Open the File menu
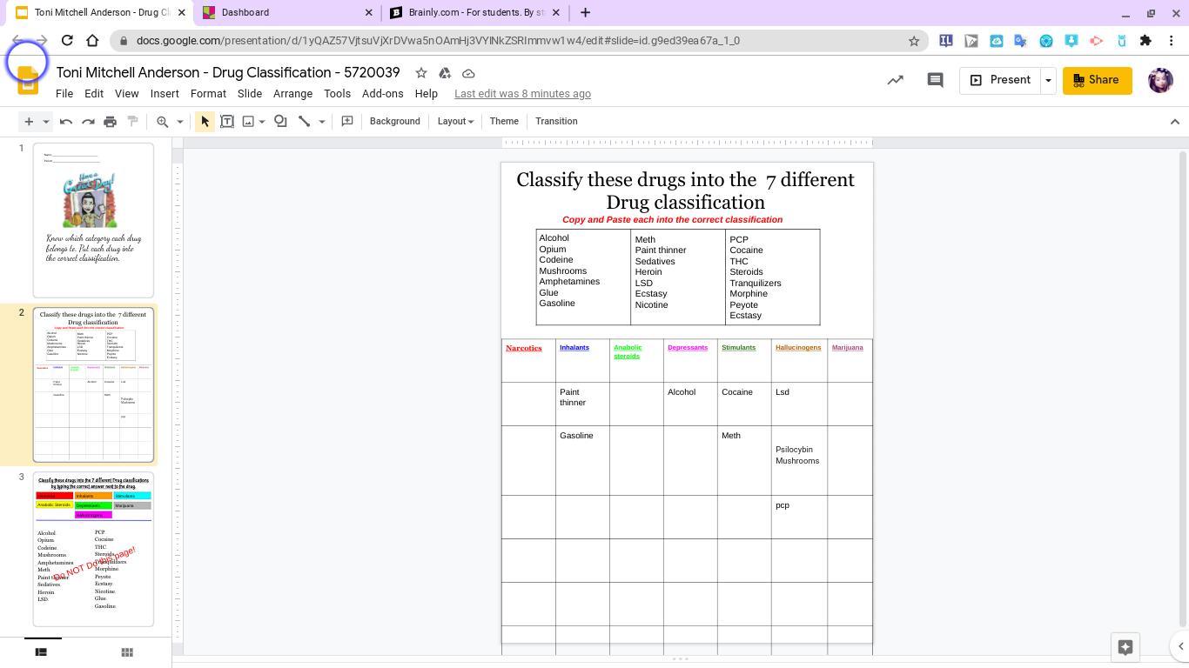The image size is (1189, 668). [64, 94]
